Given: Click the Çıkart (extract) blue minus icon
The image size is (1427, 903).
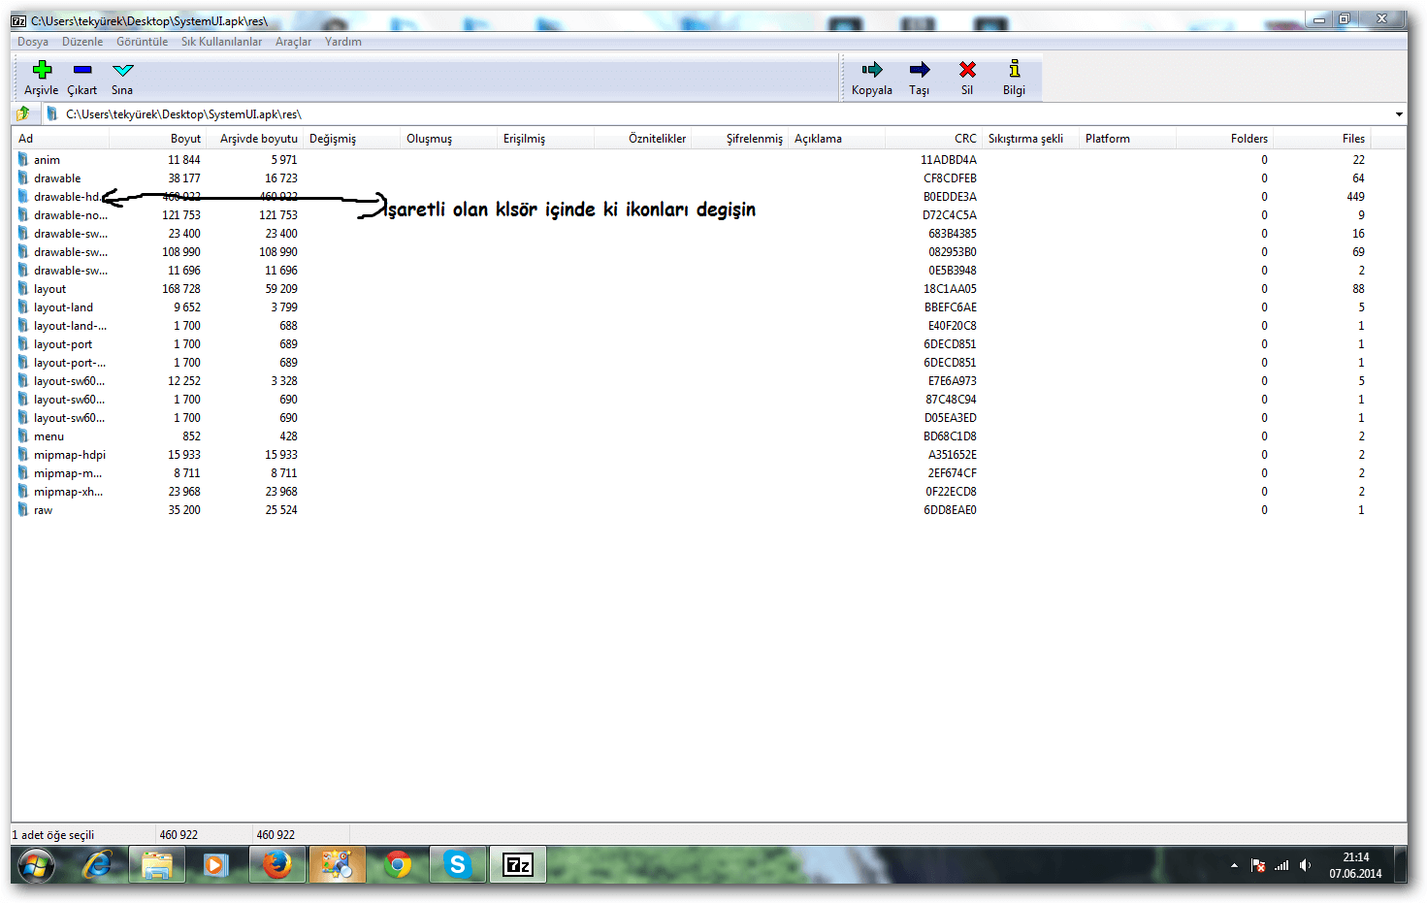Looking at the screenshot, I should pyautogui.click(x=82, y=70).
